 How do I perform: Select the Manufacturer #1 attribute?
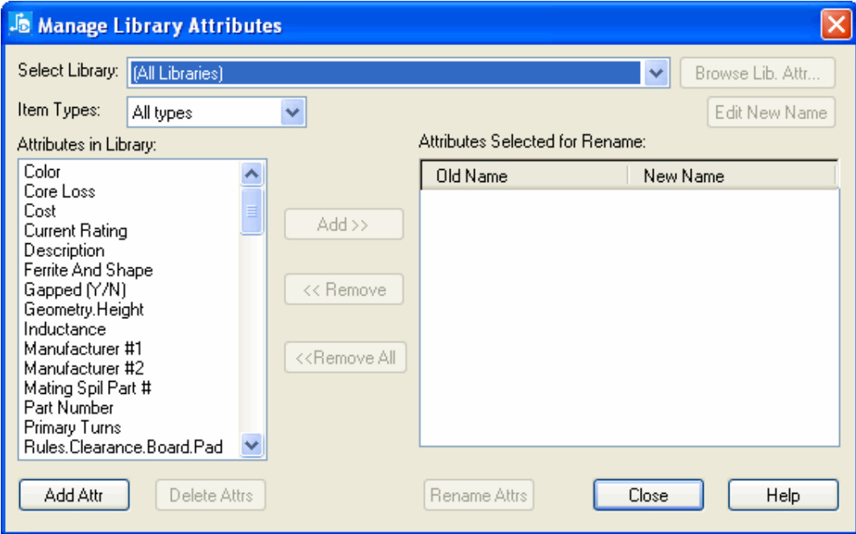point(83,349)
